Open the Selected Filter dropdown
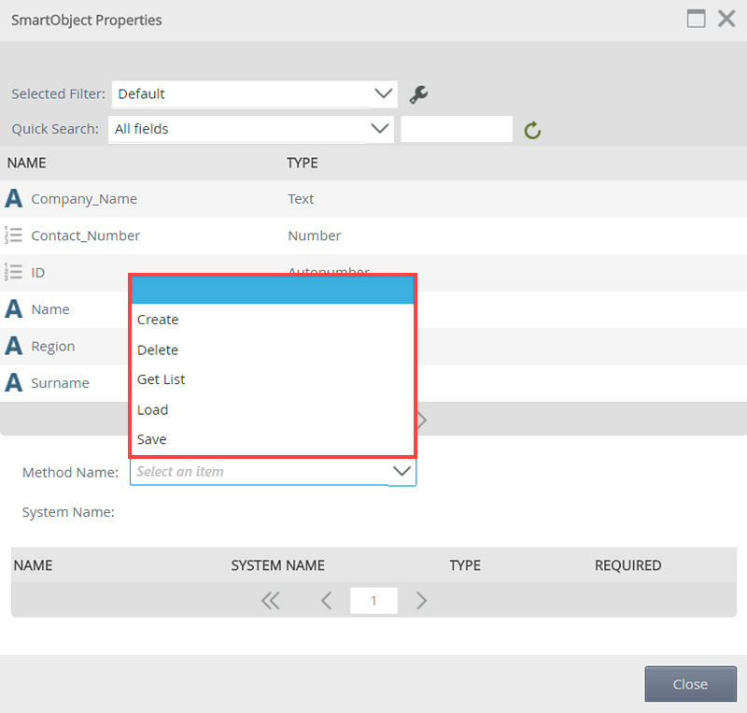Viewport: 747px width, 713px height. [x=383, y=93]
